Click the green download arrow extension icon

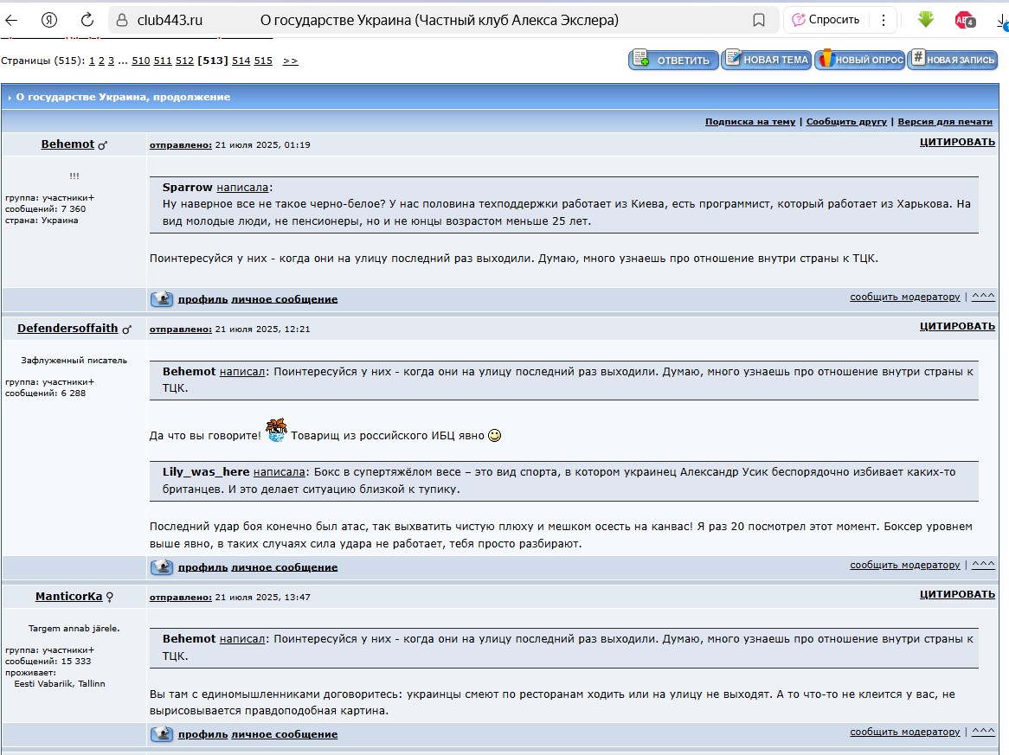pos(925,20)
